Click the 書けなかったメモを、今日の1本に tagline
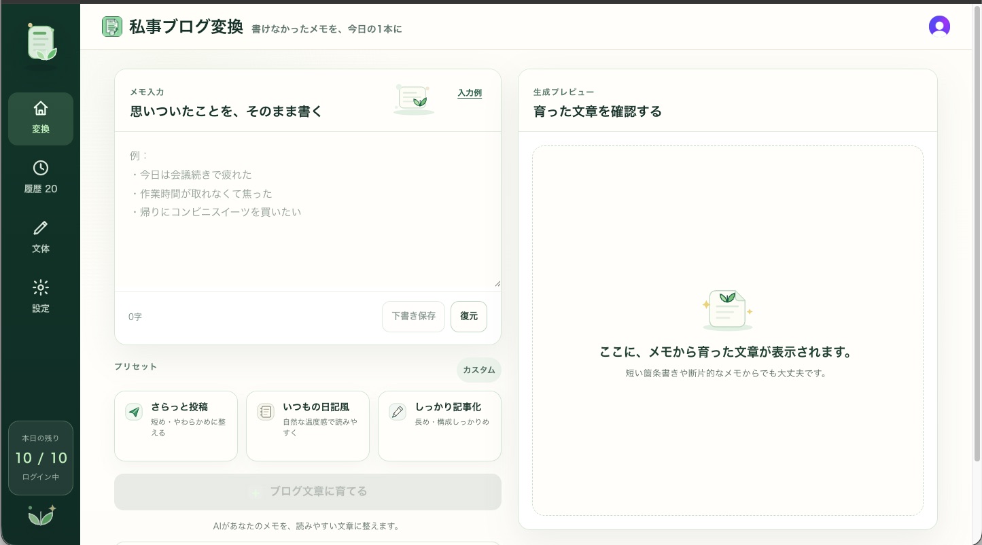Viewport: 982px width, 545px height. [x=327, y=30]
